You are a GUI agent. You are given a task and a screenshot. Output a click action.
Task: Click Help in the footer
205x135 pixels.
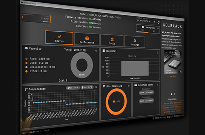pos(47,131)
